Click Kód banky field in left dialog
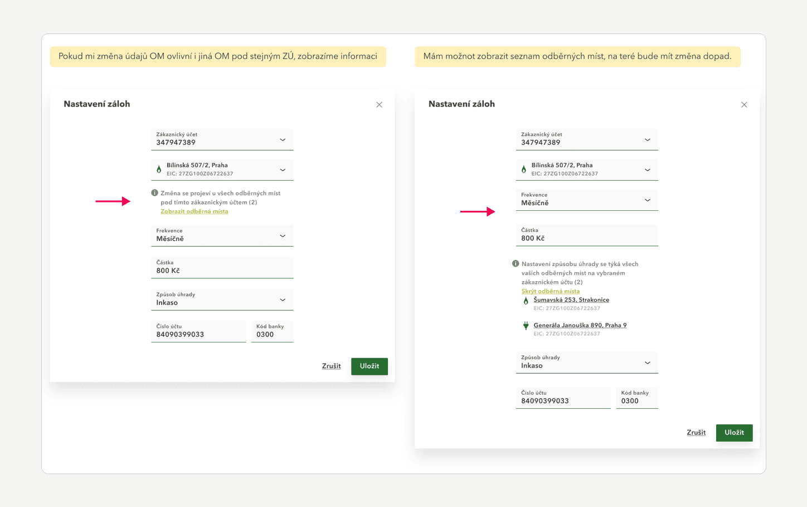 click(272, 331)
